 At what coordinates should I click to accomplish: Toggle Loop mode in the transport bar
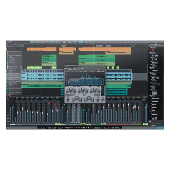[91, 128]
